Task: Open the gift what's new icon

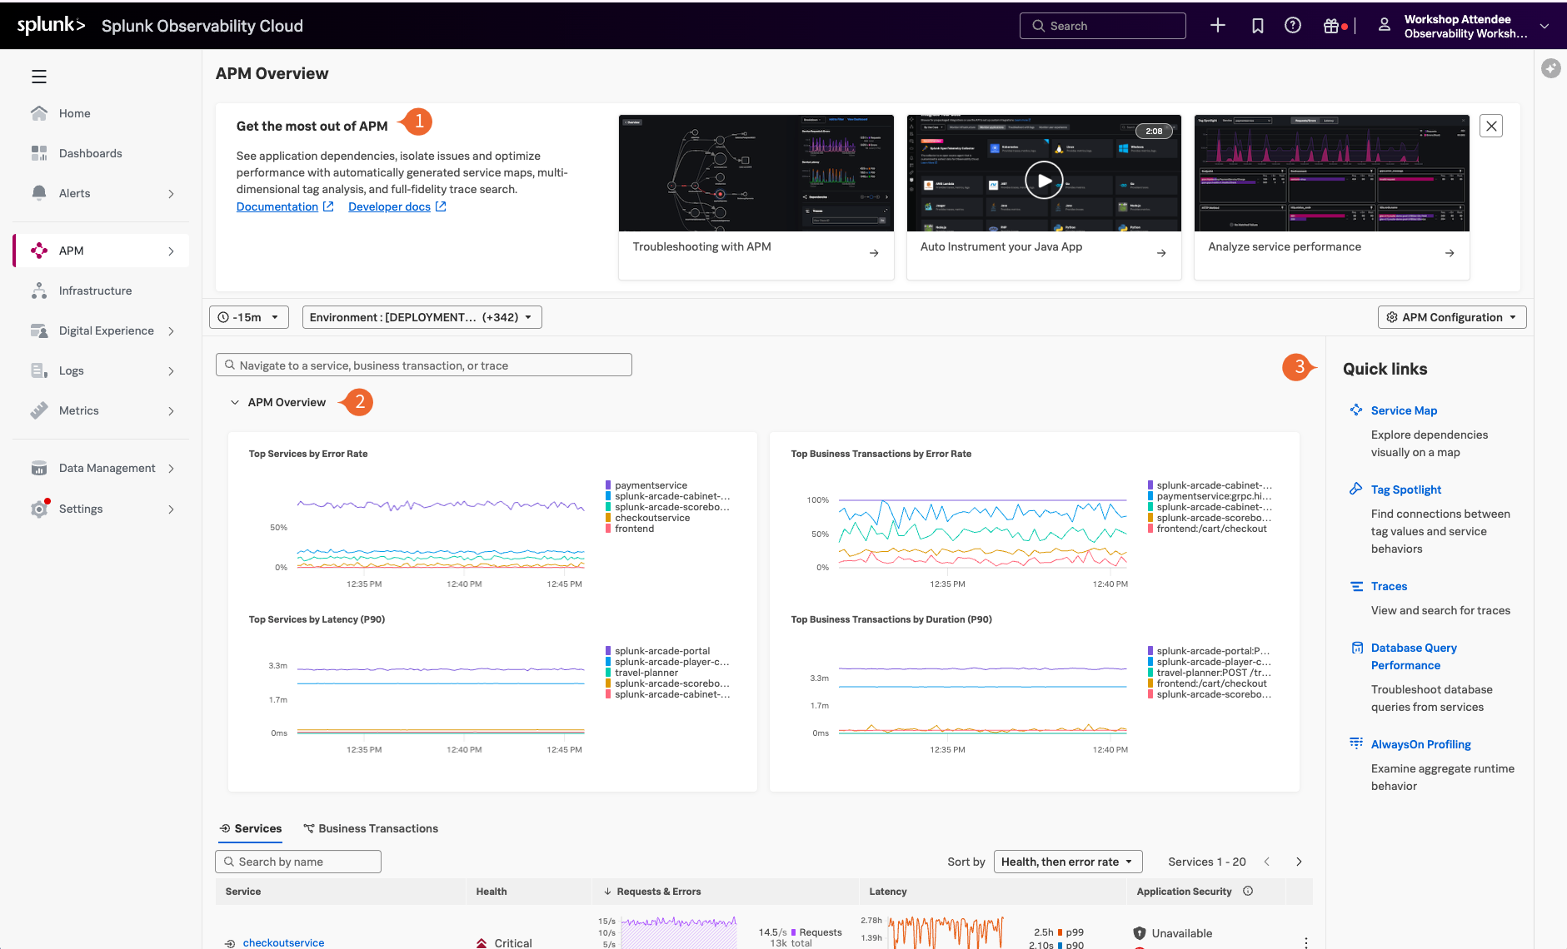Action: pyautogui.click(x=1331, y=26)
